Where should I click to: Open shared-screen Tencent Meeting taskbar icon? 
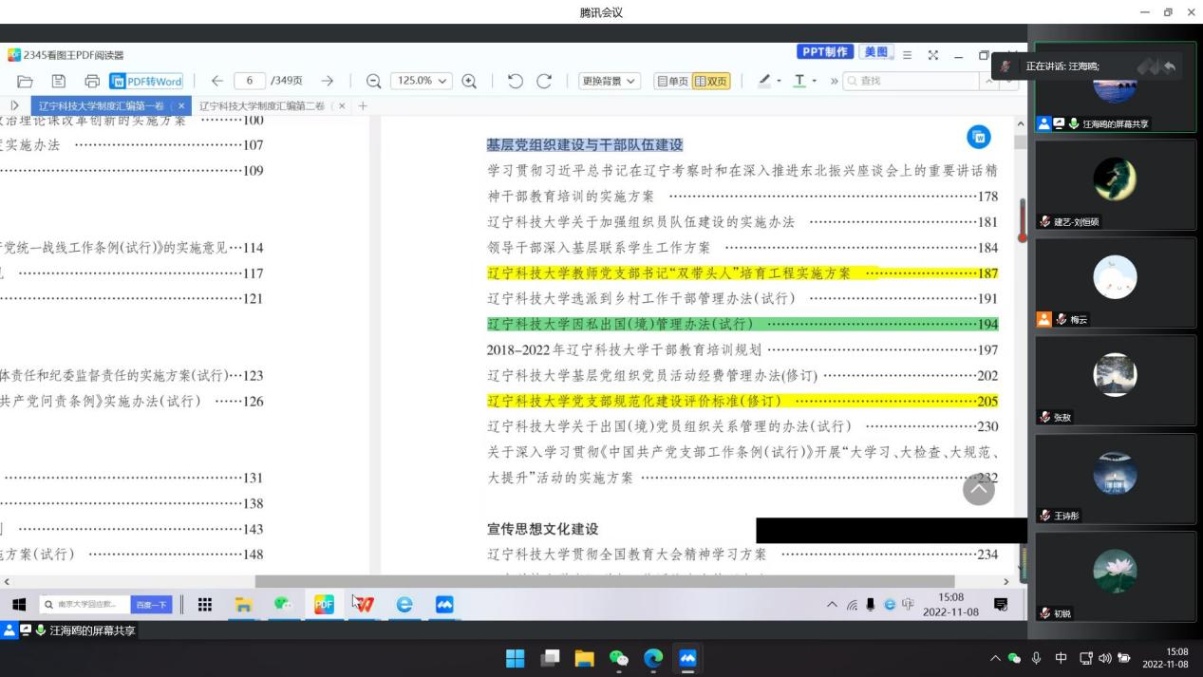444,605
